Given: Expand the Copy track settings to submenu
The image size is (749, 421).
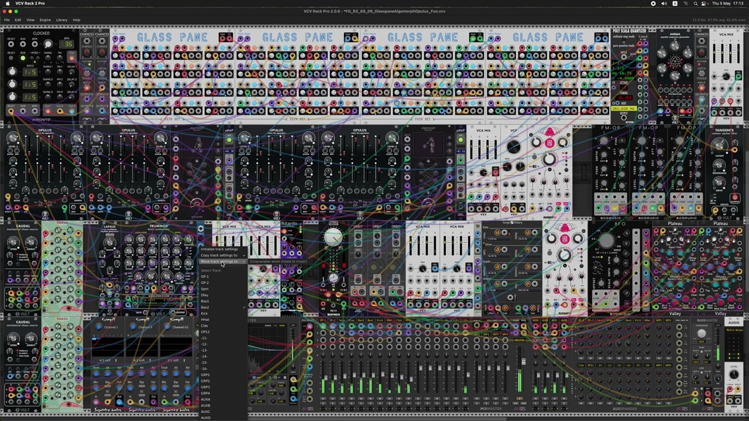Looking at the screenshot, I should pyautogui.click(x=222, y=256).
